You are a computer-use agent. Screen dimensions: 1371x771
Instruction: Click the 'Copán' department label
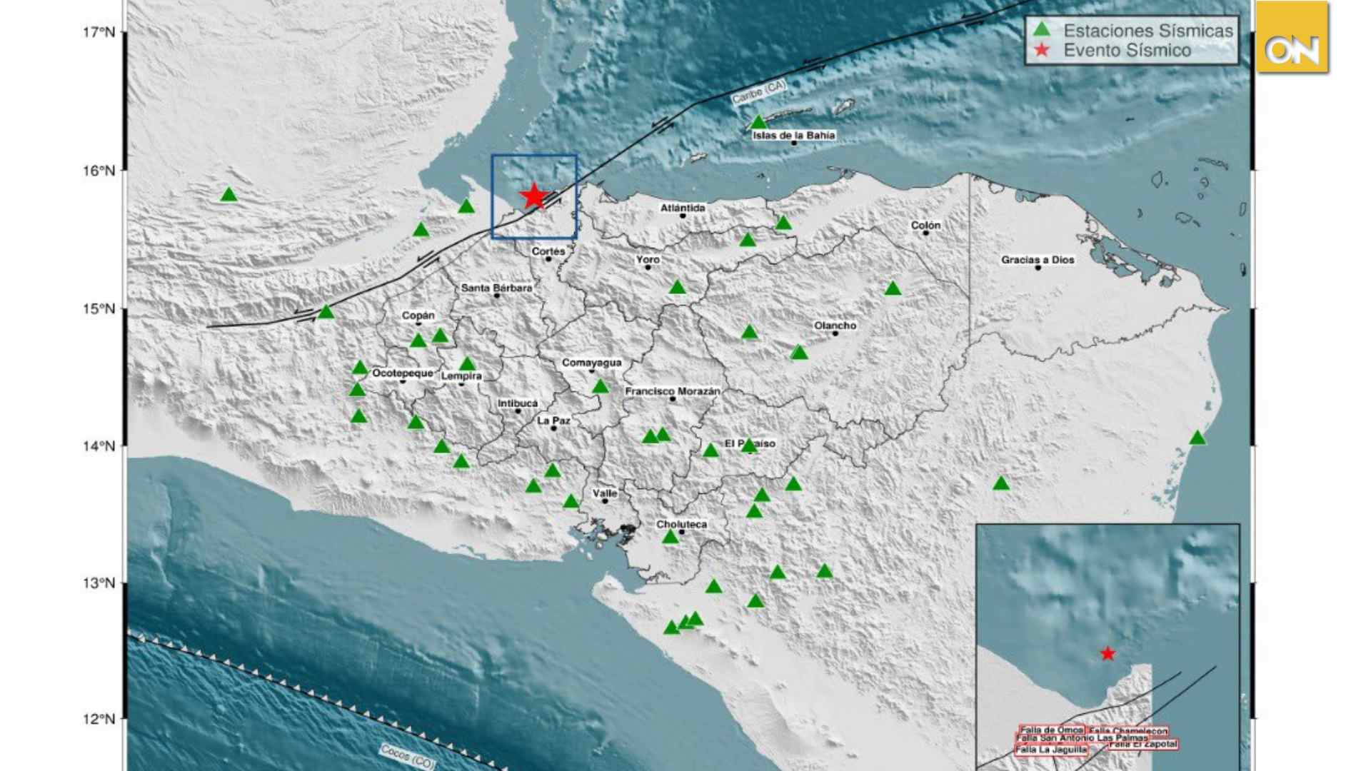click(x=418, y=316)
